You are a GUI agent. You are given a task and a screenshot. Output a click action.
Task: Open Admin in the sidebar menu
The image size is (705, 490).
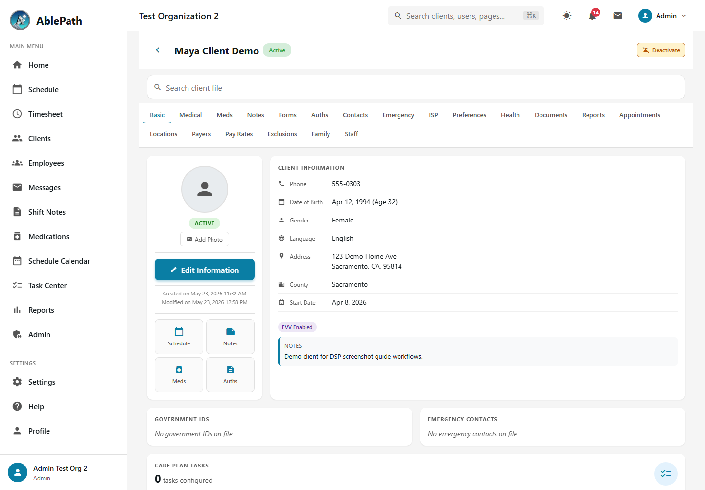63,334
